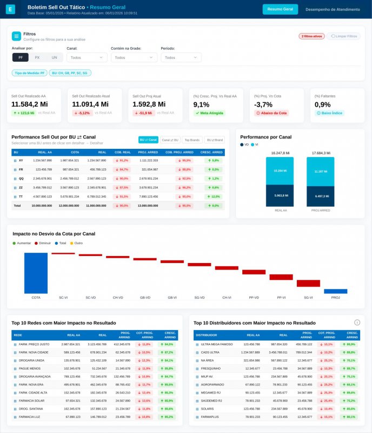The width and height of the screenshot is (372, 433).
Task: Click the 2 filtros ativos badge
Action: click(x=311, y=36)
